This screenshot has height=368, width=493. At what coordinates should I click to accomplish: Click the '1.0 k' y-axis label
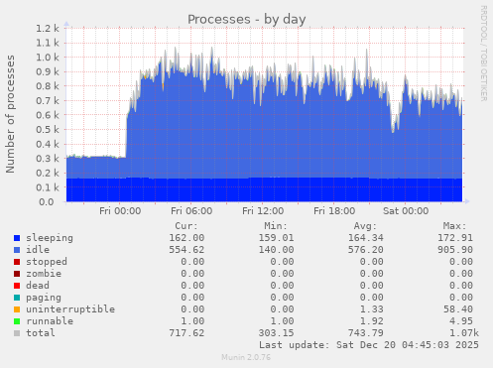(48, 58)
